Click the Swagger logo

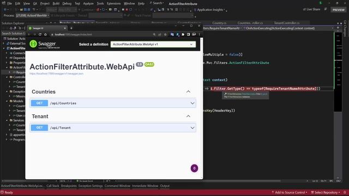(x=45, y=44)
